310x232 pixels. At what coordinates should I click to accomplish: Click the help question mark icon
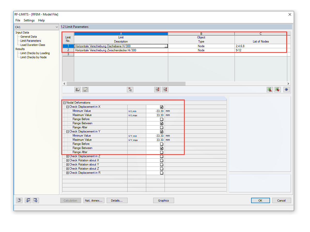[19, 200]
